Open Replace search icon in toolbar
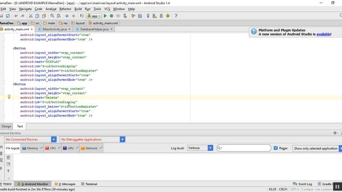This screenshot has width=342, height=192. coord(59,16)
